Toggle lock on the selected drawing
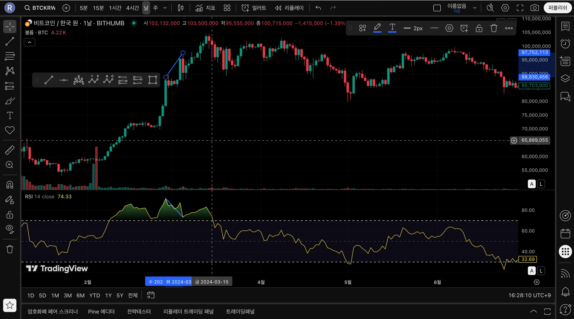Image resolution: width=574 pixels, height=319 pixels. (479, 28)
